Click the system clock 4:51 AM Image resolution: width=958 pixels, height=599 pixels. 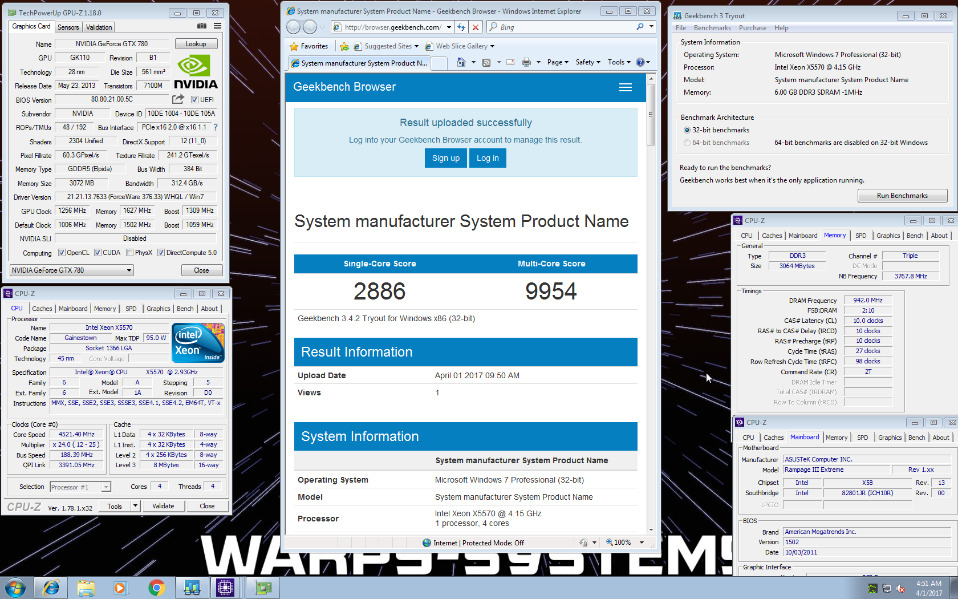click(929, 584)
